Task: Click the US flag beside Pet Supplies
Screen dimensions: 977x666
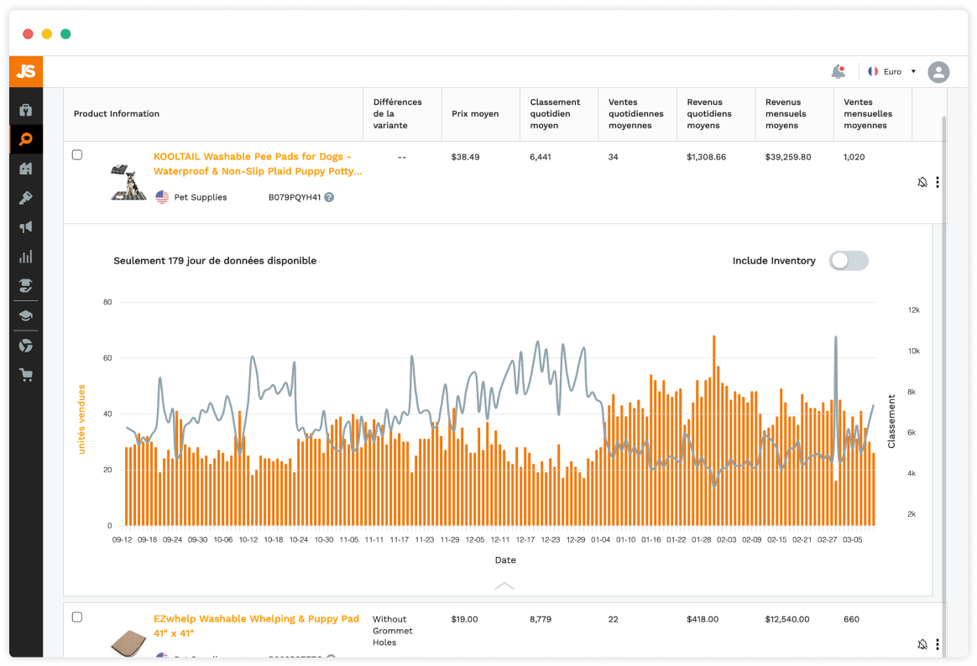Action: (x=162, y=196)
